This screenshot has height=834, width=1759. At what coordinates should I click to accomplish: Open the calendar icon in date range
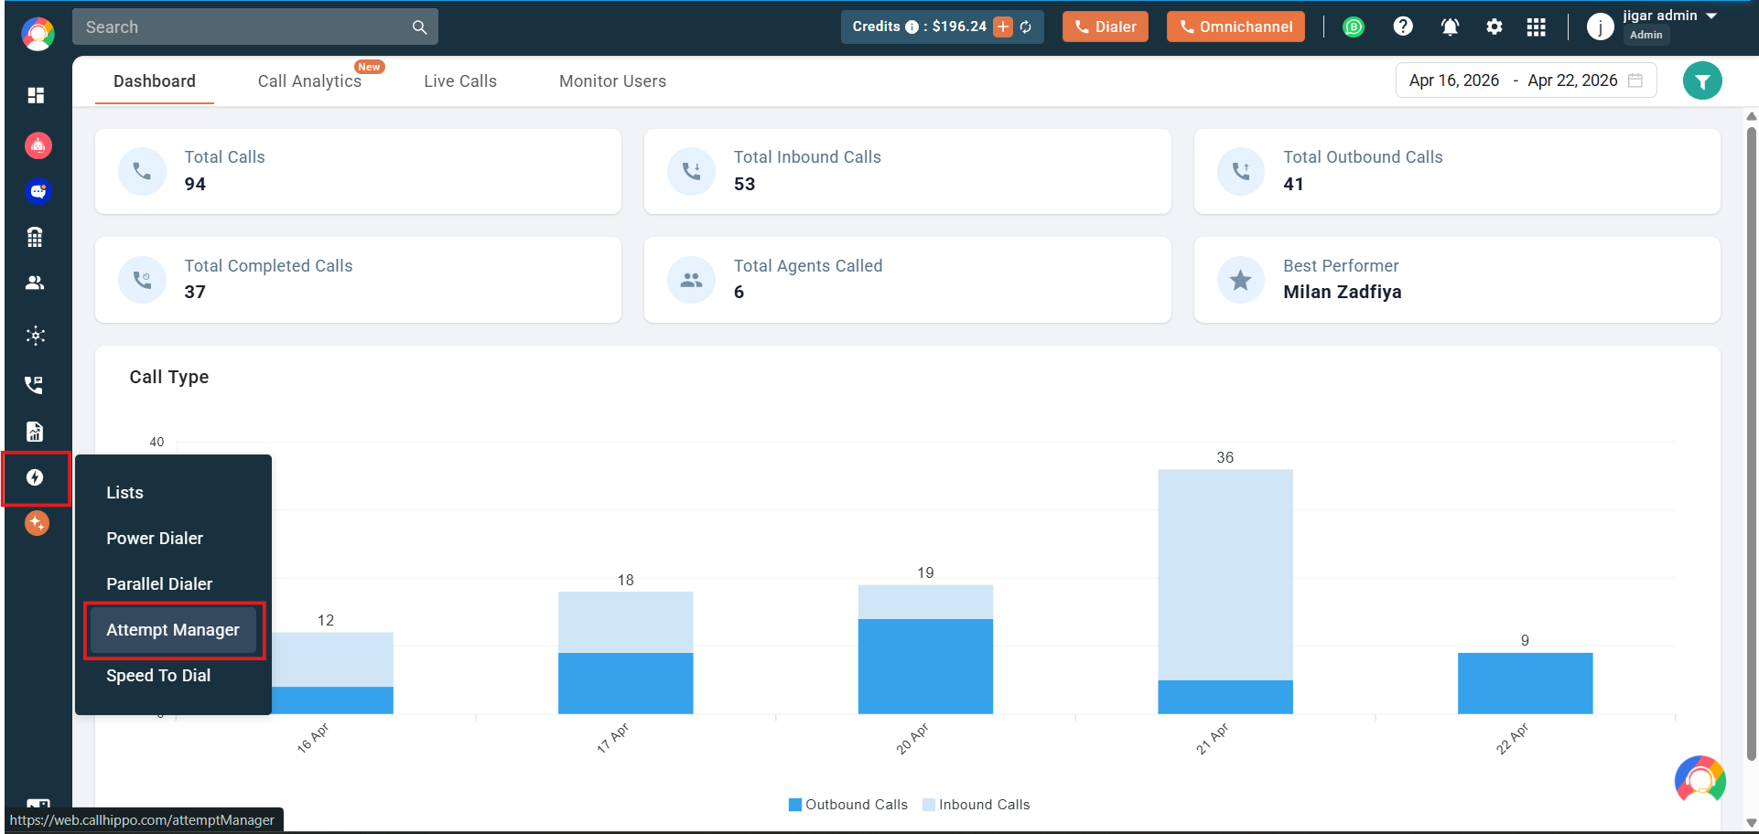[1635, 80]
